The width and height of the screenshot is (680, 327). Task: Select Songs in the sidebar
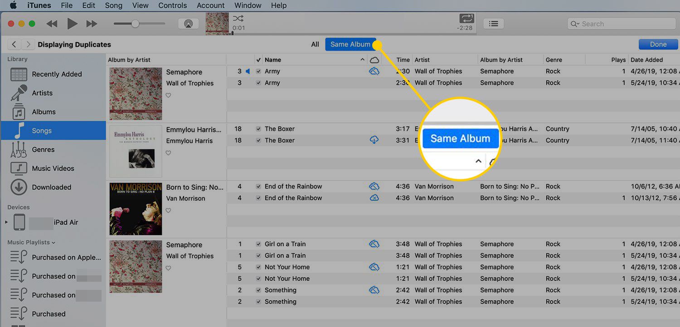pos(53,130)
